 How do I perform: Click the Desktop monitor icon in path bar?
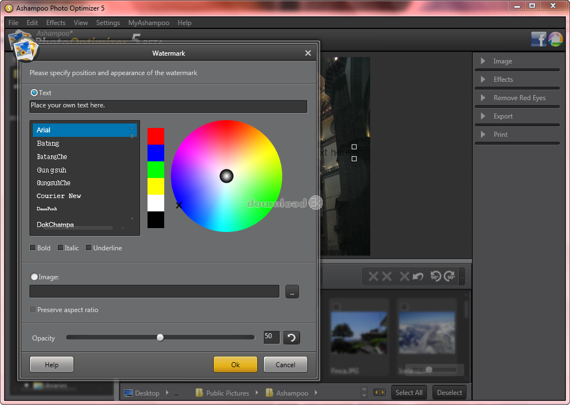point(129,393)
